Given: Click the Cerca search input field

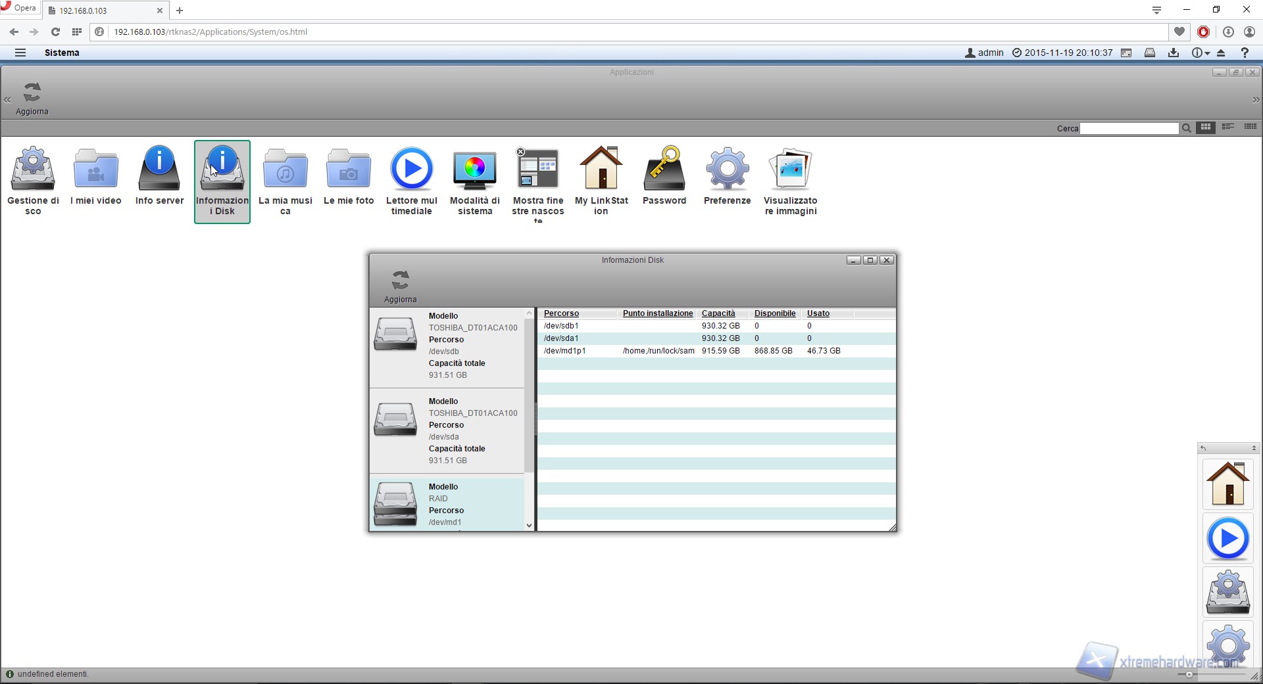Looking at the screenshot, I should (1129, 129).
